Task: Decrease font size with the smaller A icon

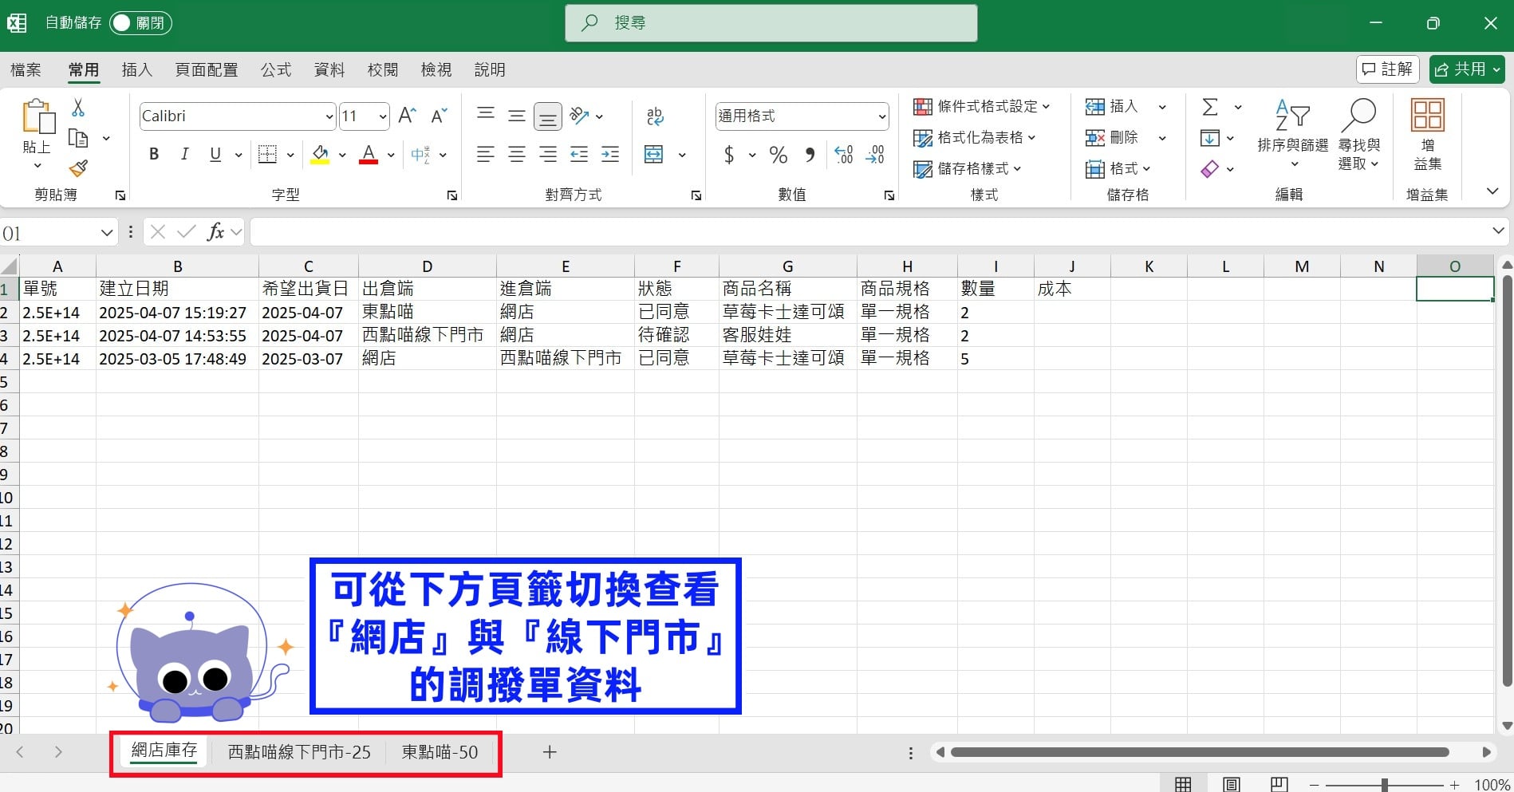Action: click(x=439, y=116)
